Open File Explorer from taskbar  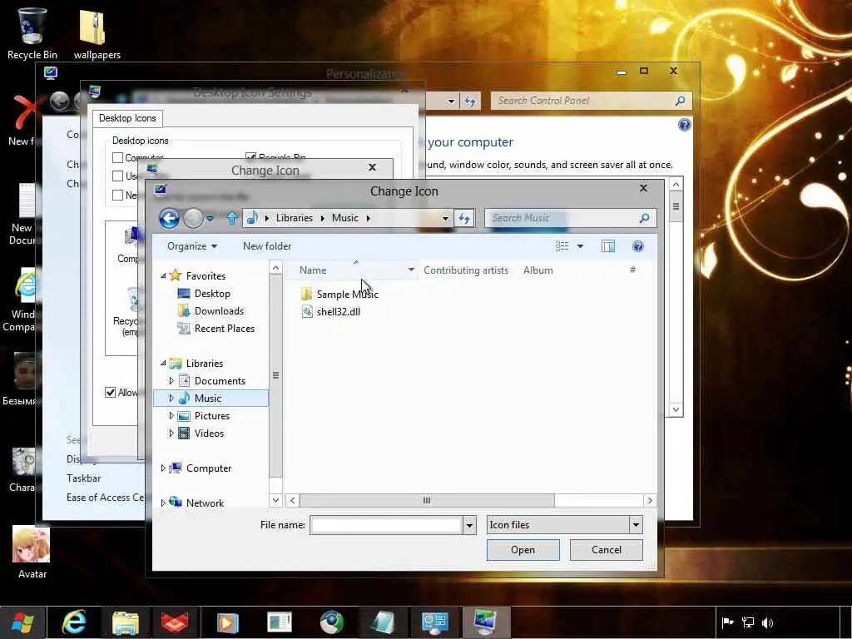tap(126, 622)
